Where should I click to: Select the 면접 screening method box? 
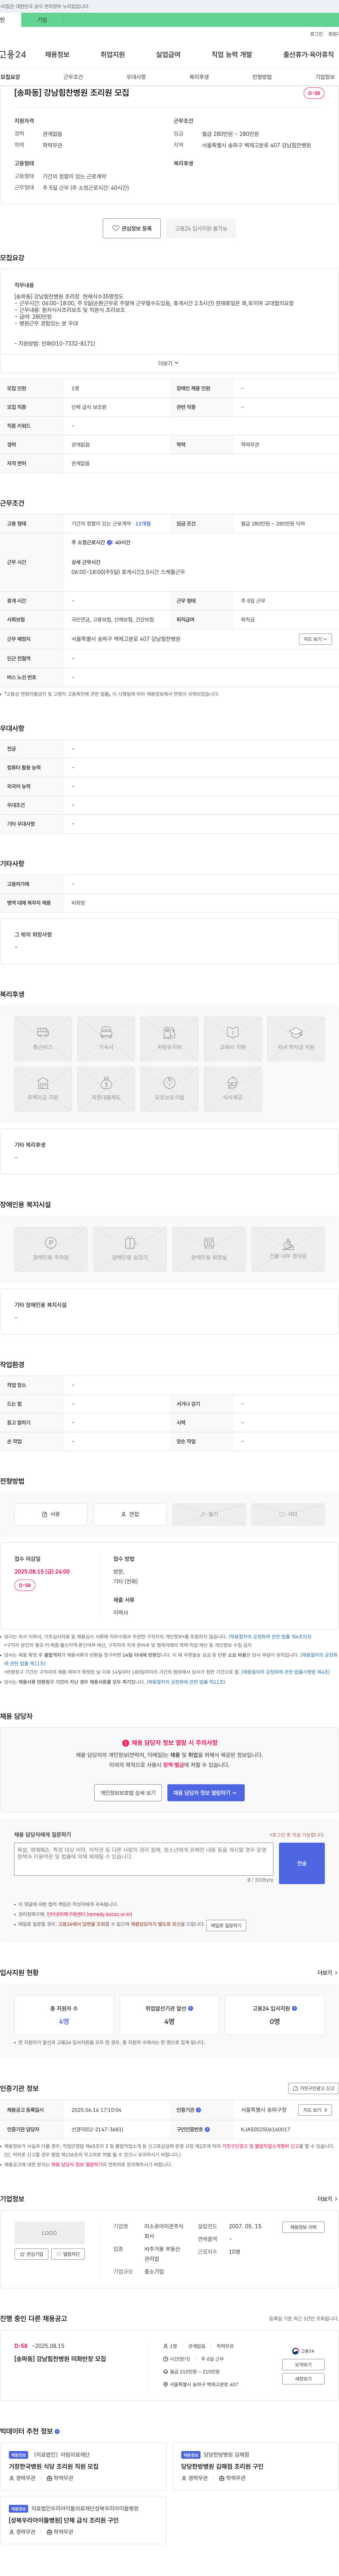[x=130, y=1514]
